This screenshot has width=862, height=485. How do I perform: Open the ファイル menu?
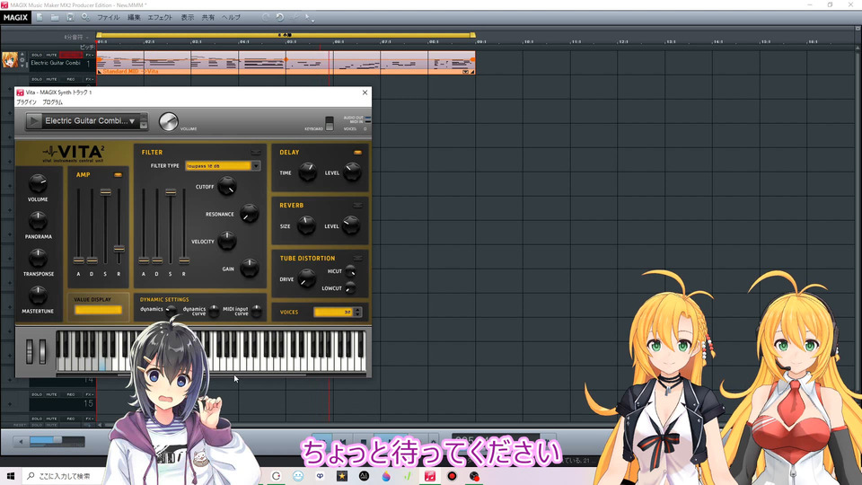(x=109, y=18)
